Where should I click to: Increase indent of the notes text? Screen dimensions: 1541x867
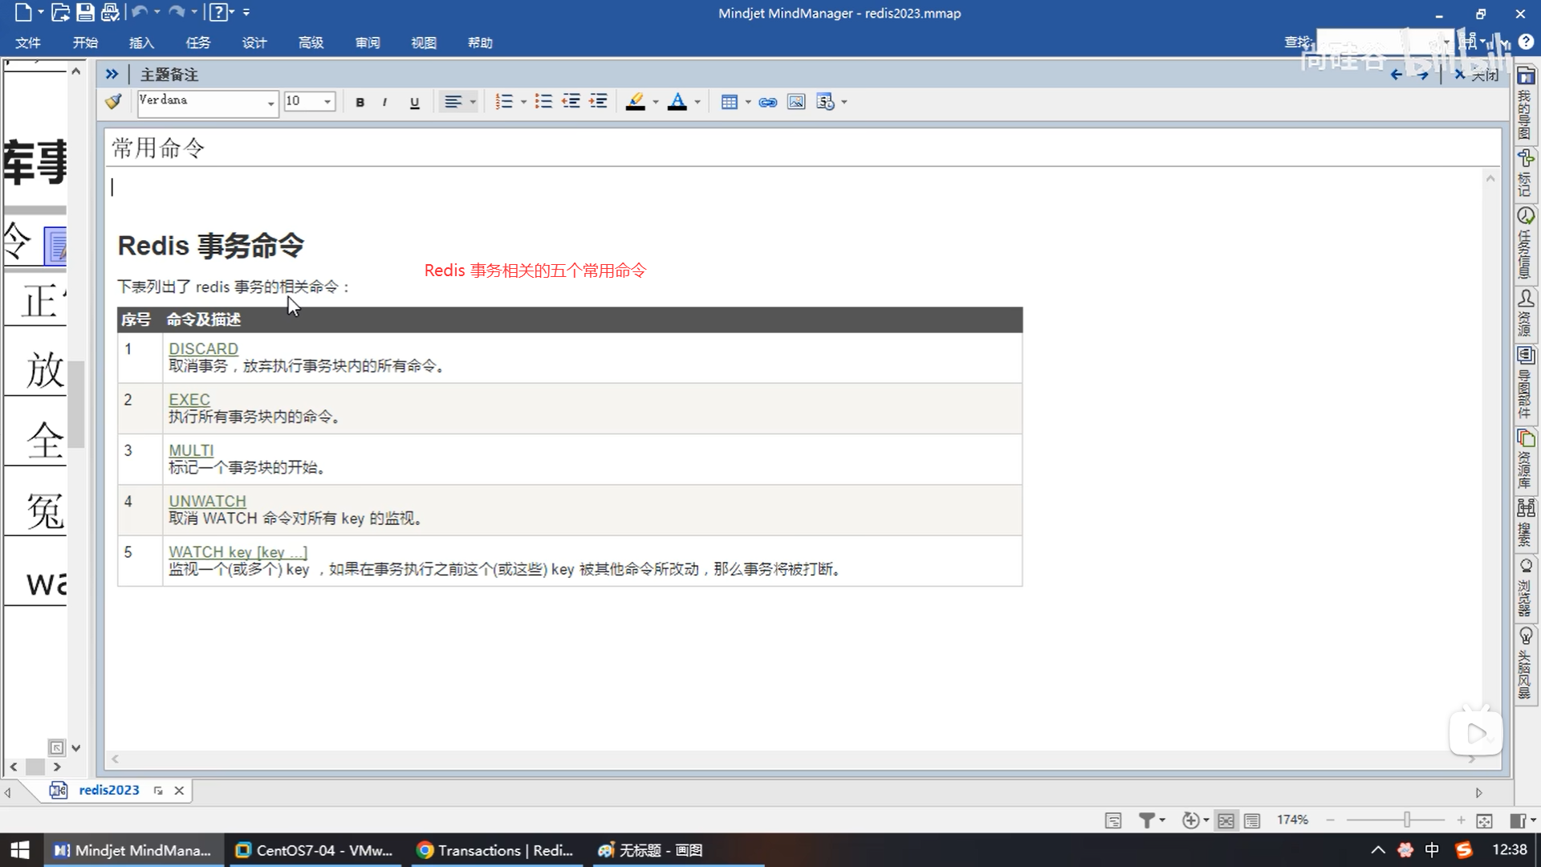(598, 102)
